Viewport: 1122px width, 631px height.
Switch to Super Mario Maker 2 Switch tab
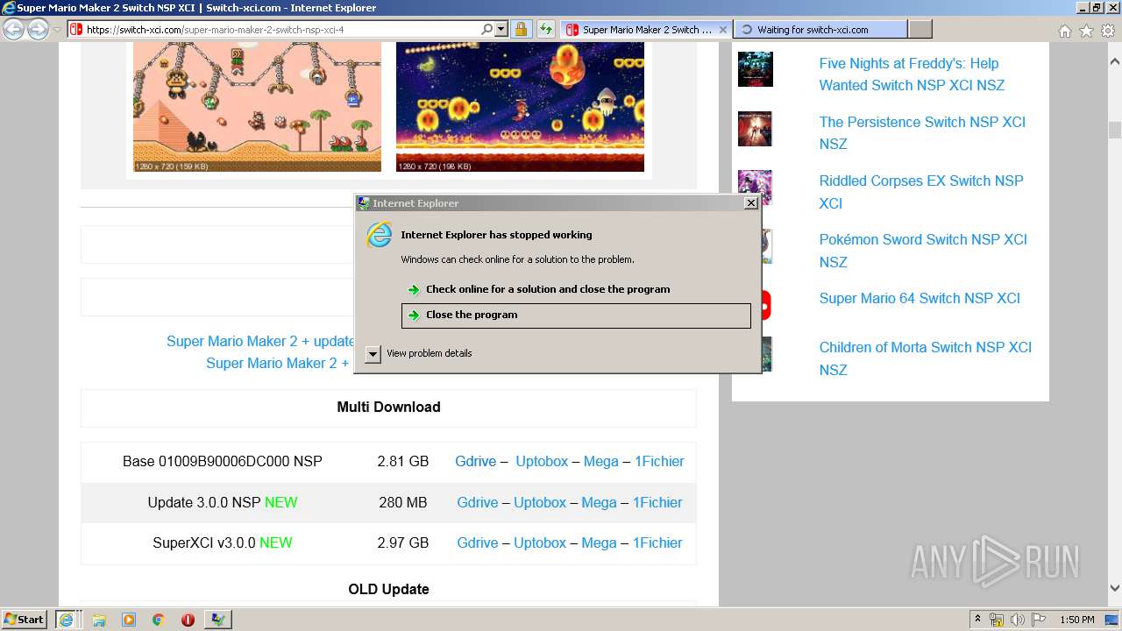(646, 29)
